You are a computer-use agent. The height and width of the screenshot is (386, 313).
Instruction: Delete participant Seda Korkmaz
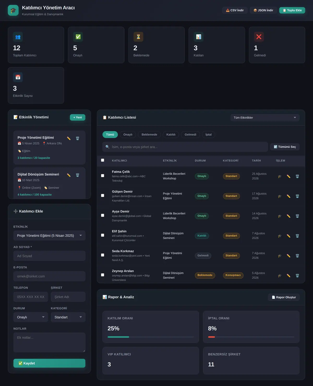pyautogui.click(x=297, y=256)
